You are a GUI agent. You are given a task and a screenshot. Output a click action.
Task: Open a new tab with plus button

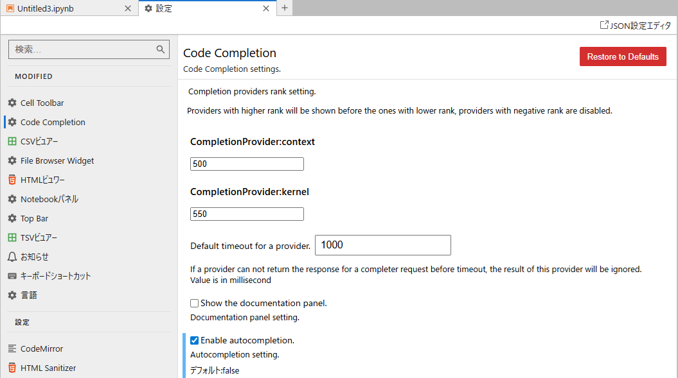pos(285,8)
